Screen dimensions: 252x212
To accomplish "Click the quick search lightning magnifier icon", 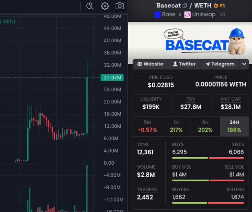I will (x=90, y=6).
